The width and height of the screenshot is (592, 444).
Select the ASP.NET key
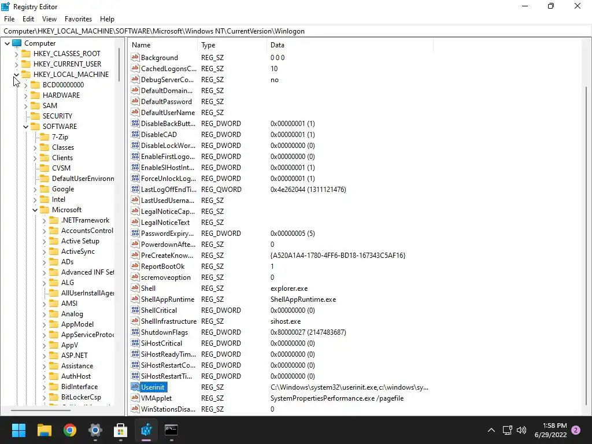[x=75, y=356]
